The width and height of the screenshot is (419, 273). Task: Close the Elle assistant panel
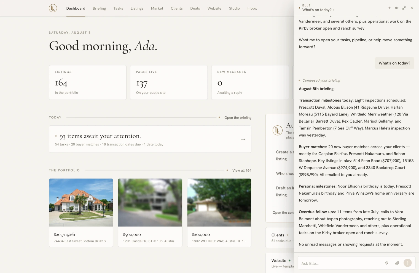click(412, 8)
